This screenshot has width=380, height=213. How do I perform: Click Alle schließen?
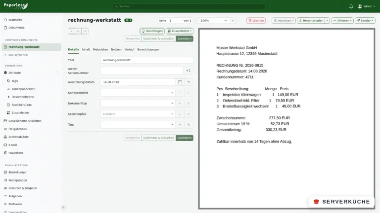pos(18,55)
